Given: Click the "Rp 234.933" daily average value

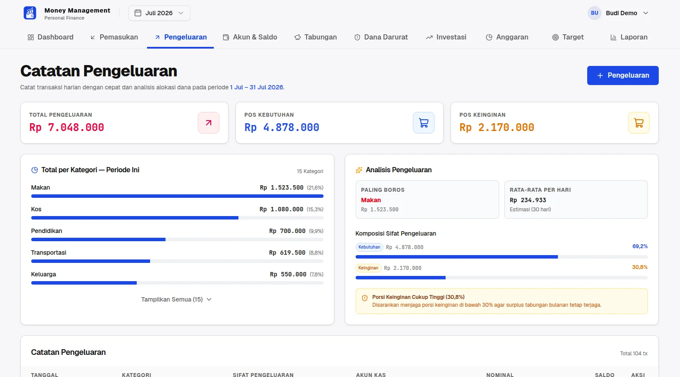Looking at the screenshot, I should click(528, 200).
